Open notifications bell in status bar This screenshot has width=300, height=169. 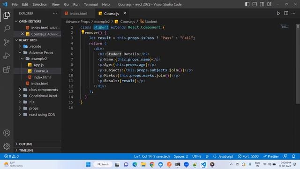(293, 156)
